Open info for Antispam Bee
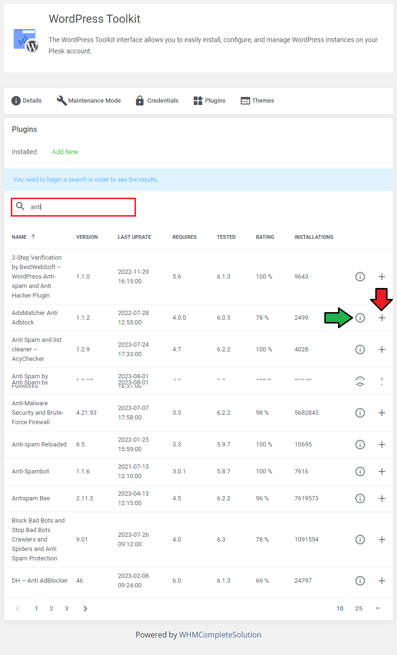 click(360, 498)
